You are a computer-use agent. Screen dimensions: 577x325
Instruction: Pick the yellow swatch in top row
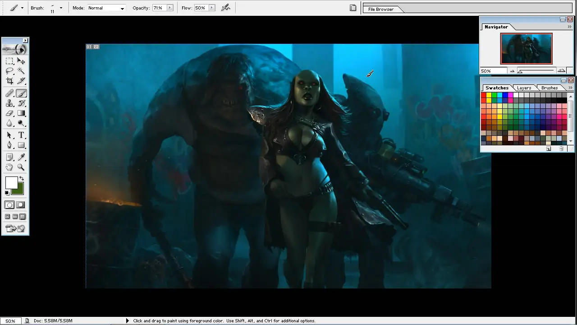pyautogui.click(x=489, y=95)
